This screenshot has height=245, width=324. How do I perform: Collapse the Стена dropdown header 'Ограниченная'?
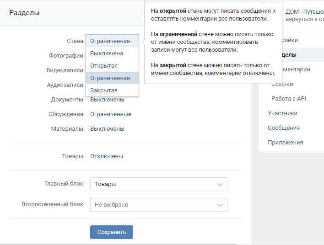110,41
